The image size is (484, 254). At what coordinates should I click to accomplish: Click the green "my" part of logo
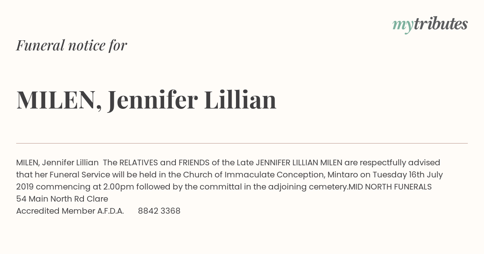(x=403, y=26)
